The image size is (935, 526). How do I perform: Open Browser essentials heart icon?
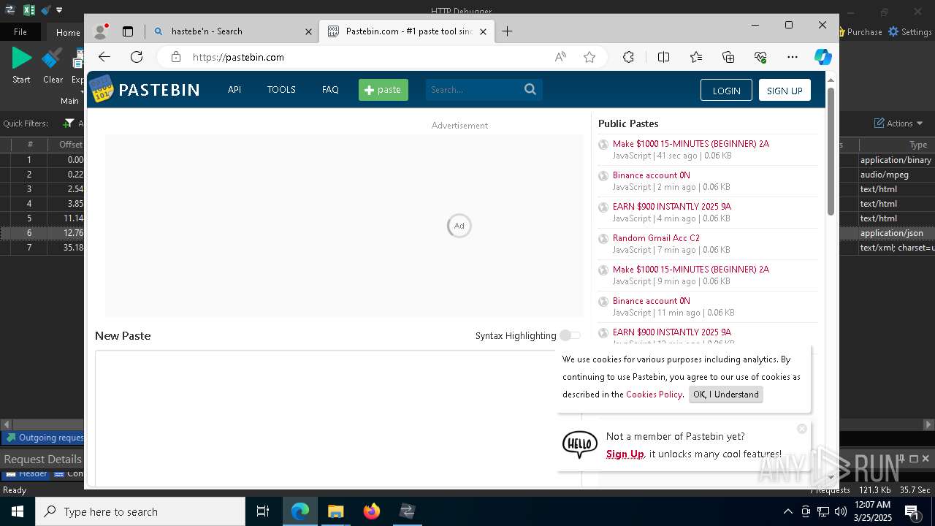pos(760,57)
